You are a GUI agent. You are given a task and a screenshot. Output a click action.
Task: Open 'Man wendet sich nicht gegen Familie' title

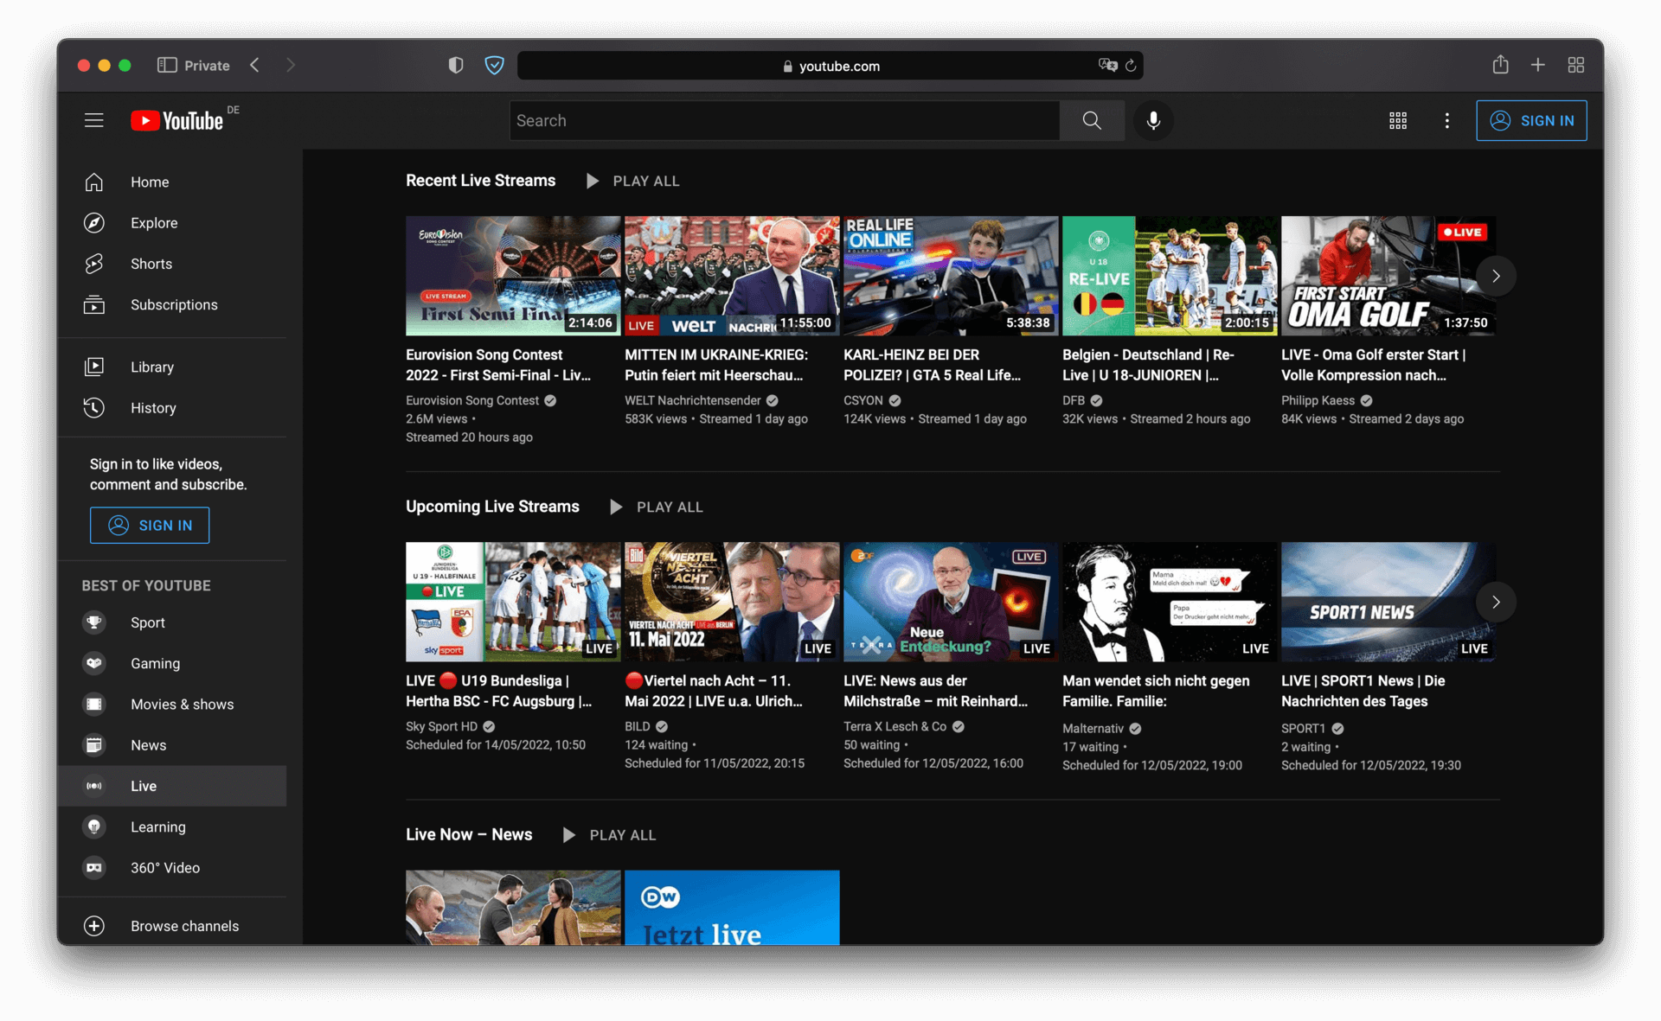pyautogui.click(x=1156, y=691)
